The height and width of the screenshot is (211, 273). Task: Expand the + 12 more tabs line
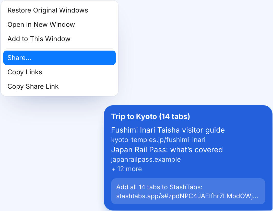[x=127, y=169]
